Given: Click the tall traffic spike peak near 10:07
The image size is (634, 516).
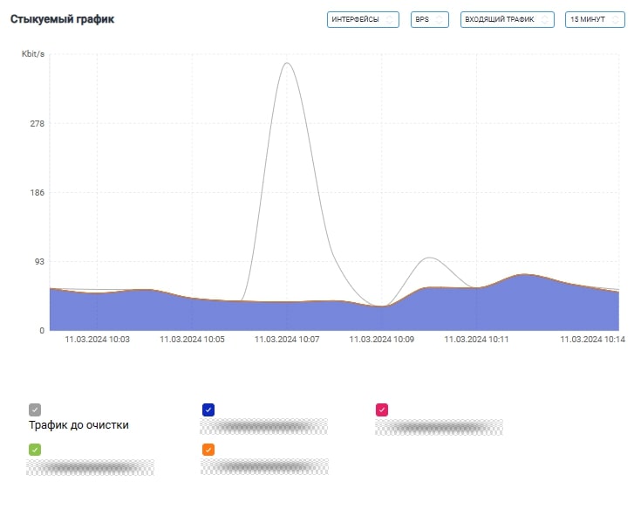Looking at the screenshot, I should pos(287,63).
